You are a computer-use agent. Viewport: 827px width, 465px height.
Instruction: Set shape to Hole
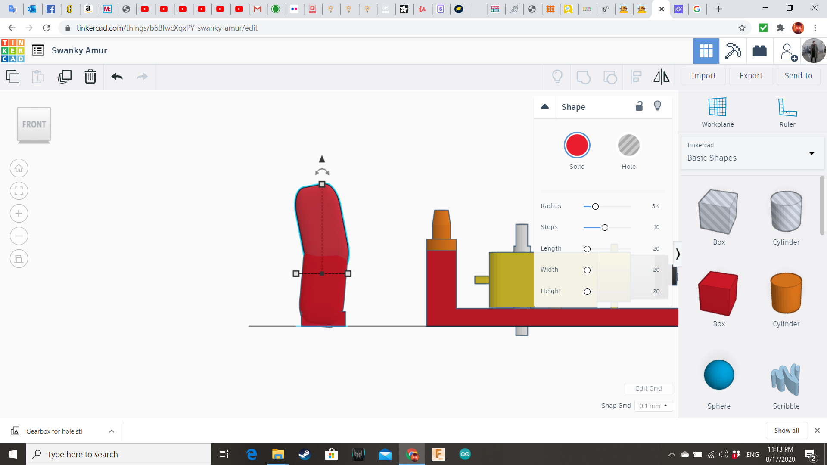(628, 146)
